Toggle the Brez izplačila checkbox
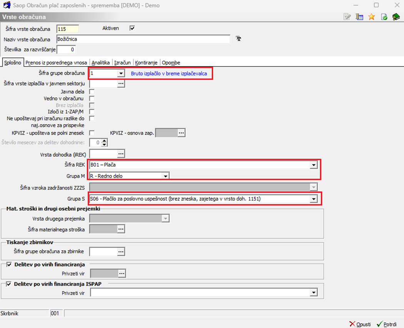 pyautogui.click(x=92, y=105)
